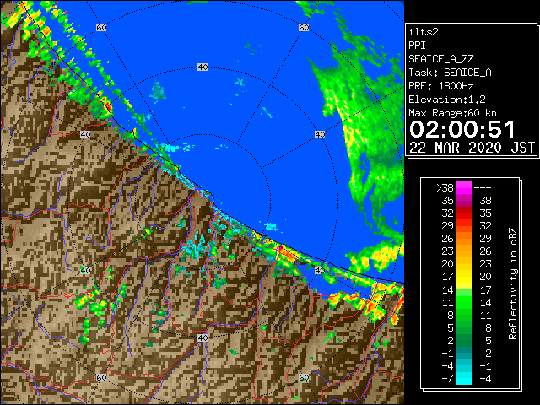The image size is (540, 405).
Task: Click the "Reflectivity in dBZ" legend title
Action: [x=512, y=283]
